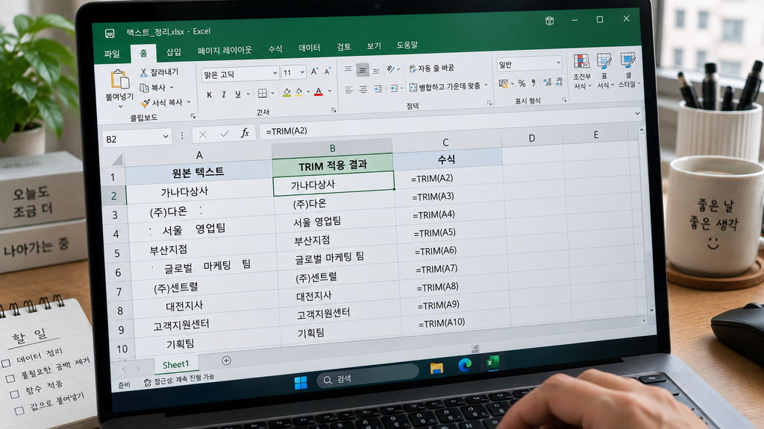This screenshot has width=764, height=429.
Task: Open the font size 11 dropdown
Action: coord(302,72)
